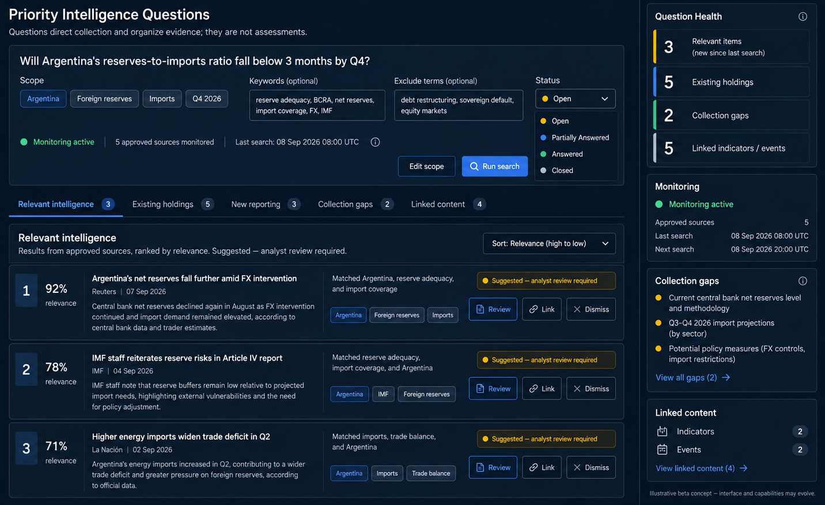Viewport: 825px width, 505px height.
Task: Link the Reuters net reserves result
Action: point(542,310)
